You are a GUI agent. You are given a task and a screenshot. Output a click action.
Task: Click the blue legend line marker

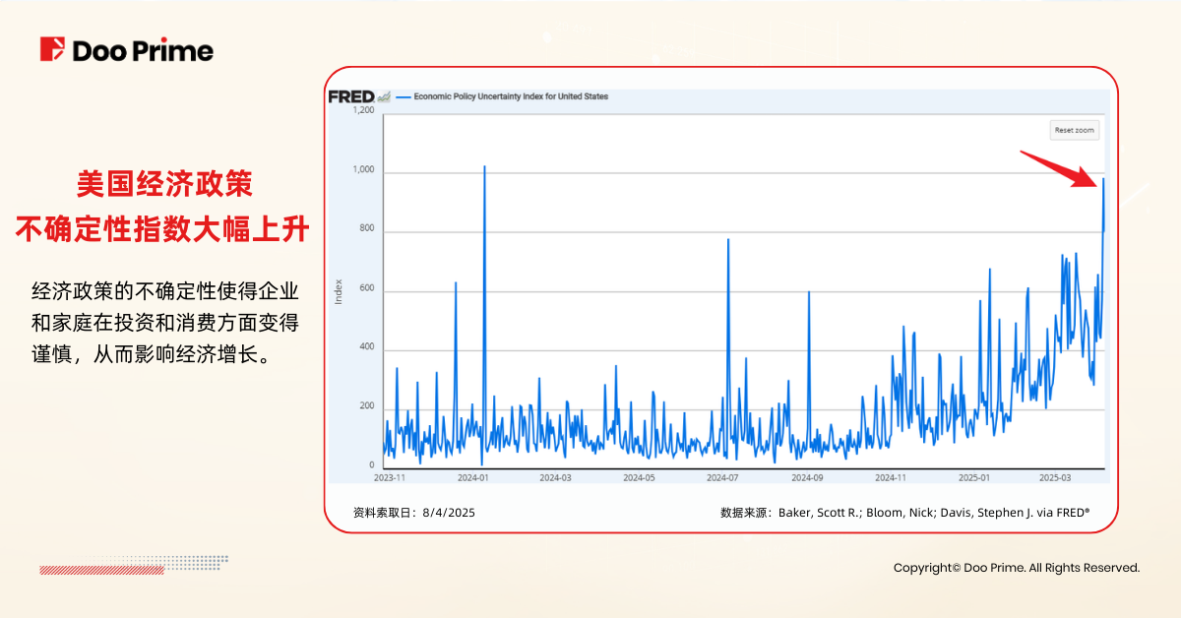(402, 97)
